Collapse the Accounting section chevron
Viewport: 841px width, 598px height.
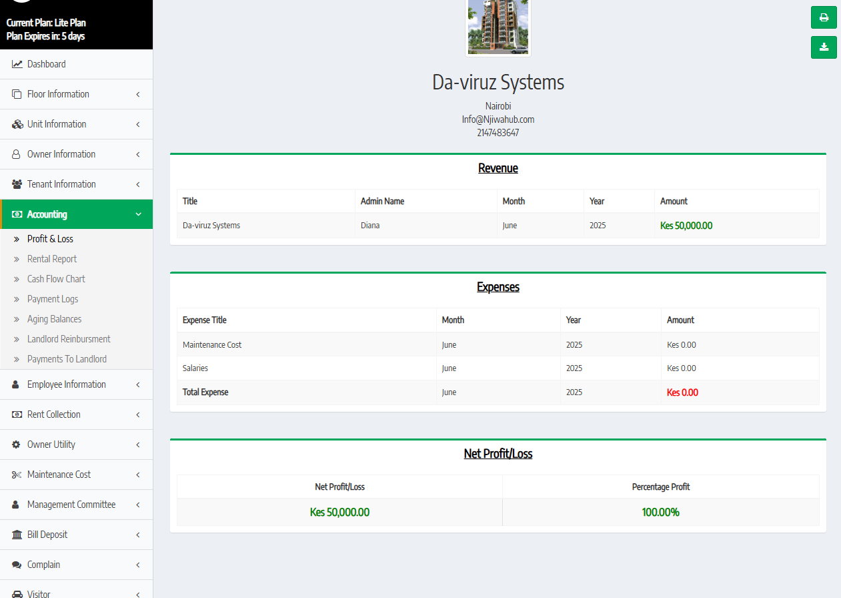(138, 214)
